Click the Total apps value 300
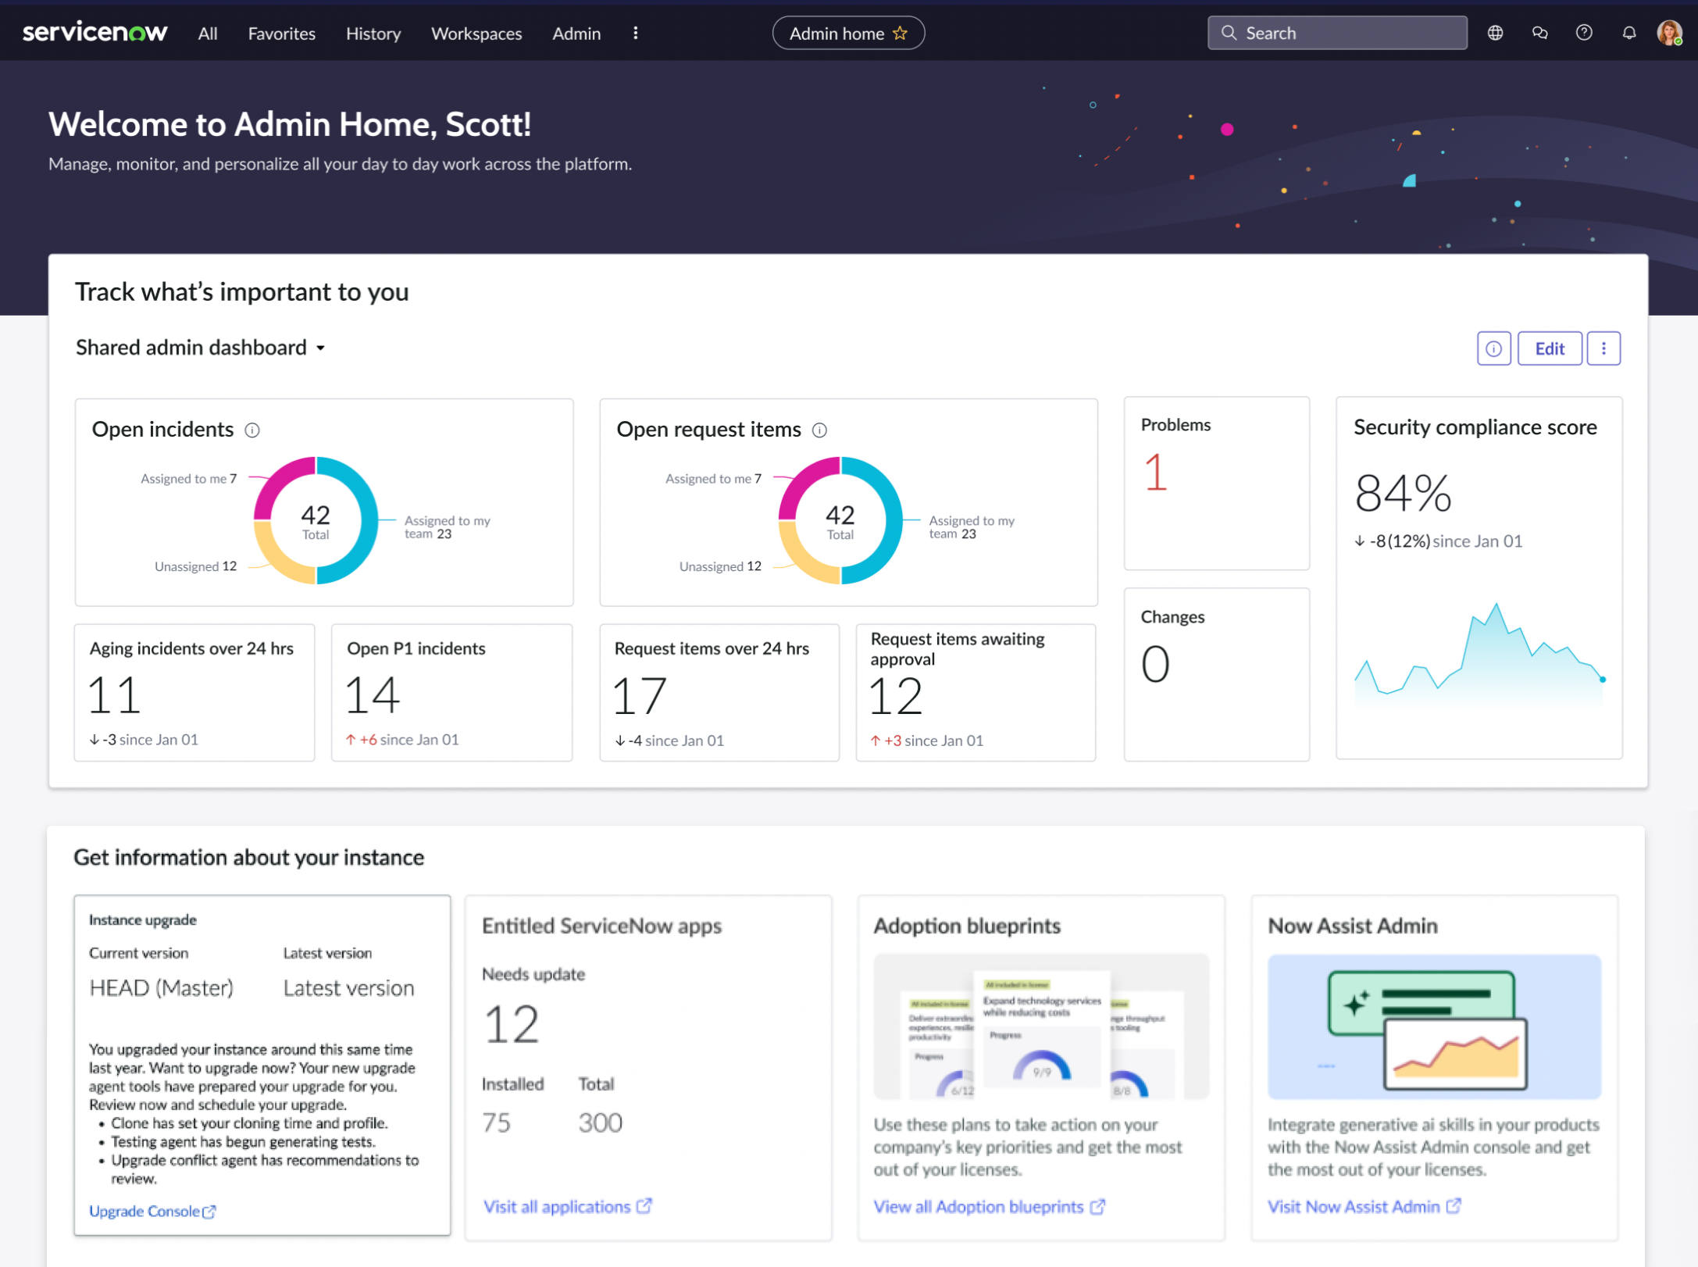Screen dimensions: 1698x1267 [x=600, y=1122]
